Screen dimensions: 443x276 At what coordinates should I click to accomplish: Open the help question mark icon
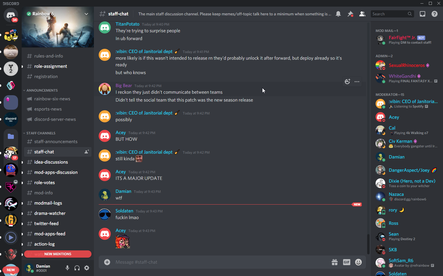435,14
